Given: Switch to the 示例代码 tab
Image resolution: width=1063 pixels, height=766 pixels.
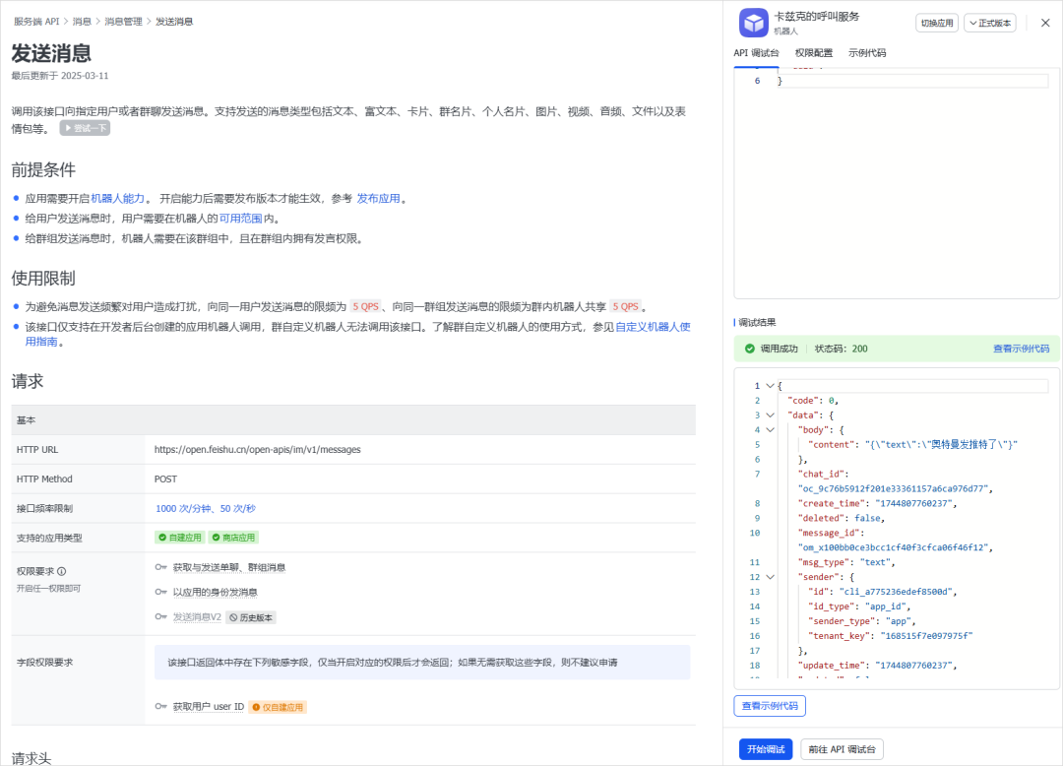Looking at the screenshot, I should (867, 53).
